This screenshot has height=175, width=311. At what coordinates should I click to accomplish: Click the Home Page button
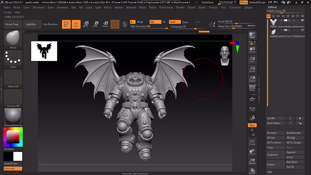(x=12, y=24)
